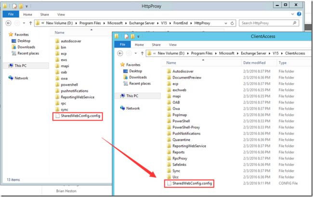
Task: Open Help with the blue question icon
Action: pyautogui.click(x=299, y=14)
